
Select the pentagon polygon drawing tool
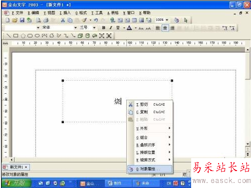point(23,35)
